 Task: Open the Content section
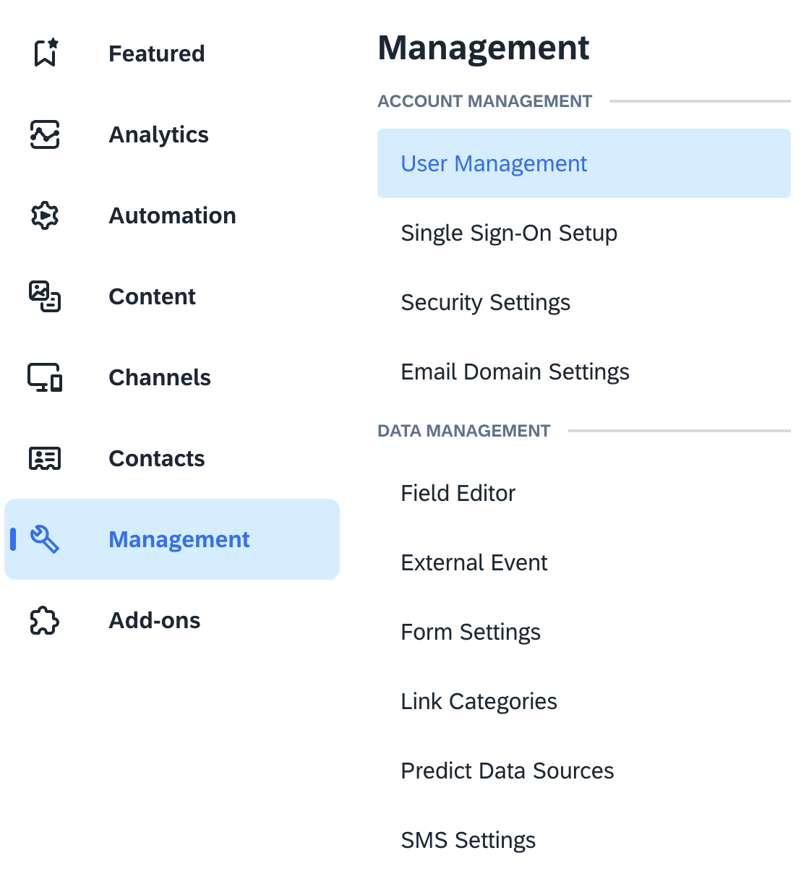click(x=152, y=296)
